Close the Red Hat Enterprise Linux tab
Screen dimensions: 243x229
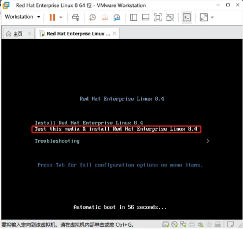(x=115, y=34)
